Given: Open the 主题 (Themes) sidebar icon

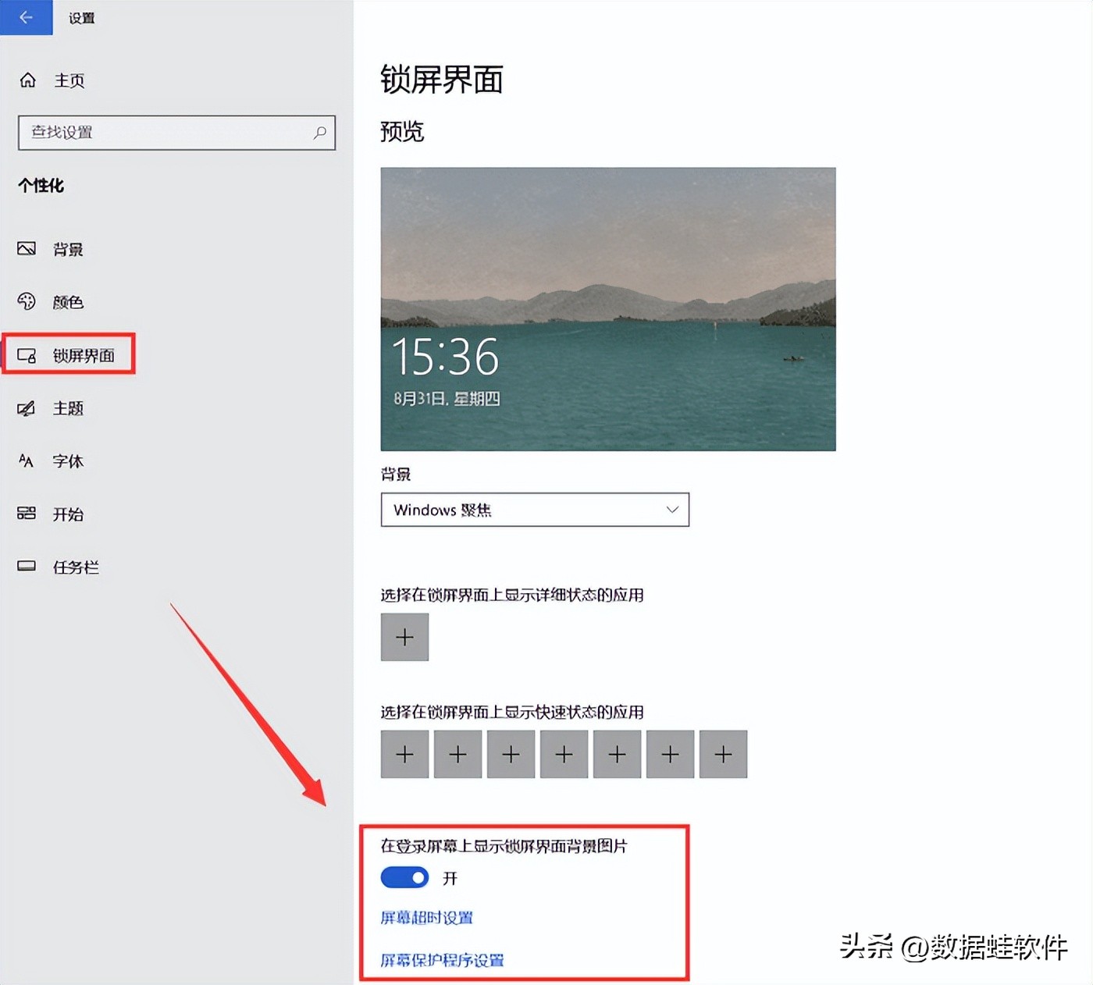Looking at the screenshot, I should 27,408.
